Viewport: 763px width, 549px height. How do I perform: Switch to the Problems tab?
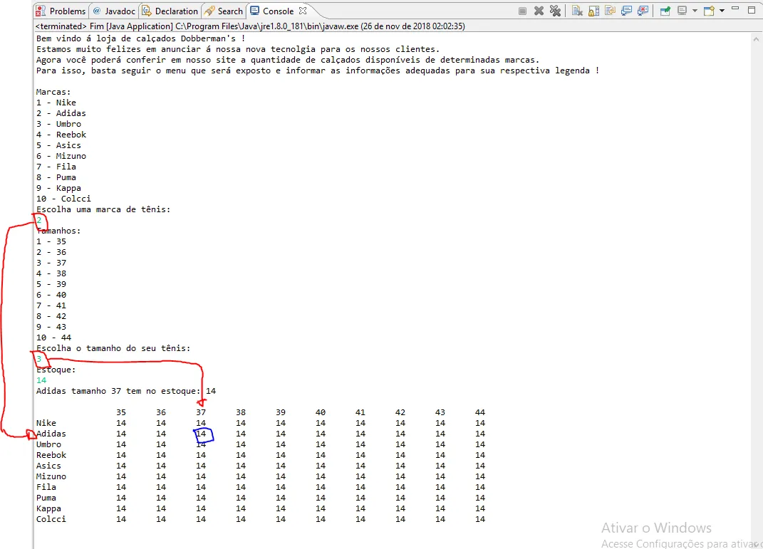pyautogui.click(x=61, y=11)
